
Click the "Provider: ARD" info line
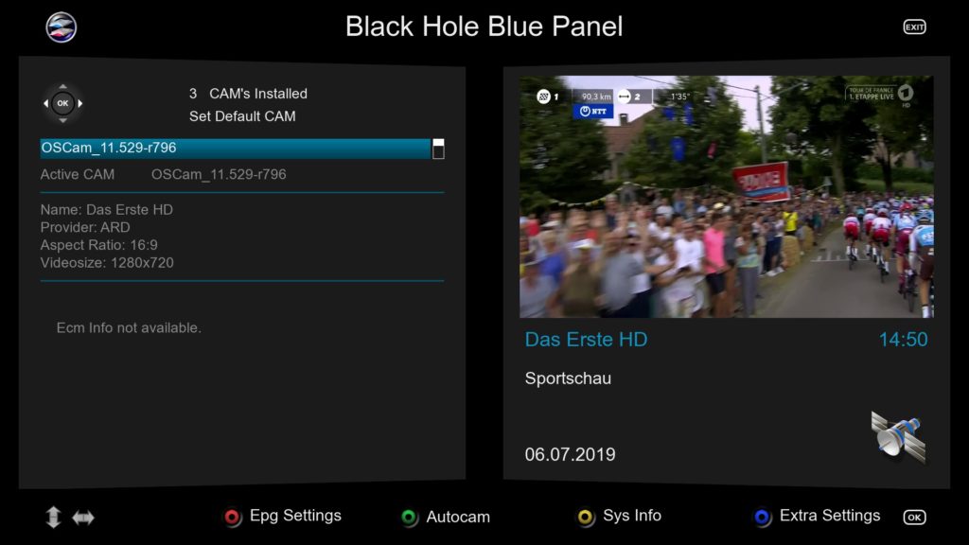[85, 227]
